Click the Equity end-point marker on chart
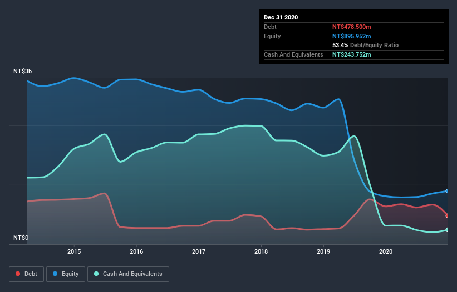The height and width of the screenshot is (292, 457). pos(448,191)
